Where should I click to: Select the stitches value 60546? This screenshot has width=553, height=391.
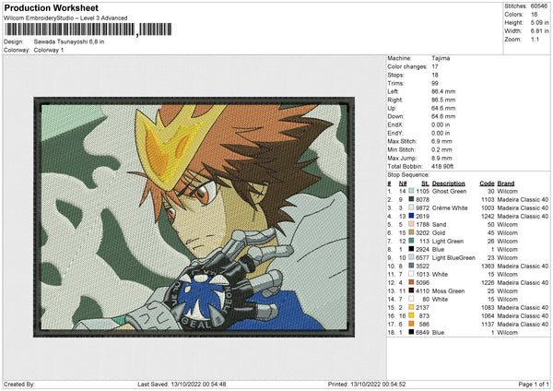pyautogui.click(x=539, y=6)
